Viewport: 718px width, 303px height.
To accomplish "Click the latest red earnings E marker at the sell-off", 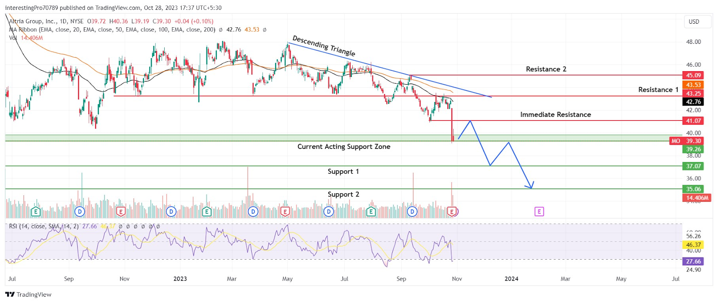I will point(452,211).
